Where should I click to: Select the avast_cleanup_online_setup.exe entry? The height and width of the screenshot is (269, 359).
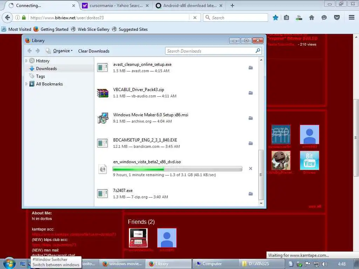tap(176, 68)
